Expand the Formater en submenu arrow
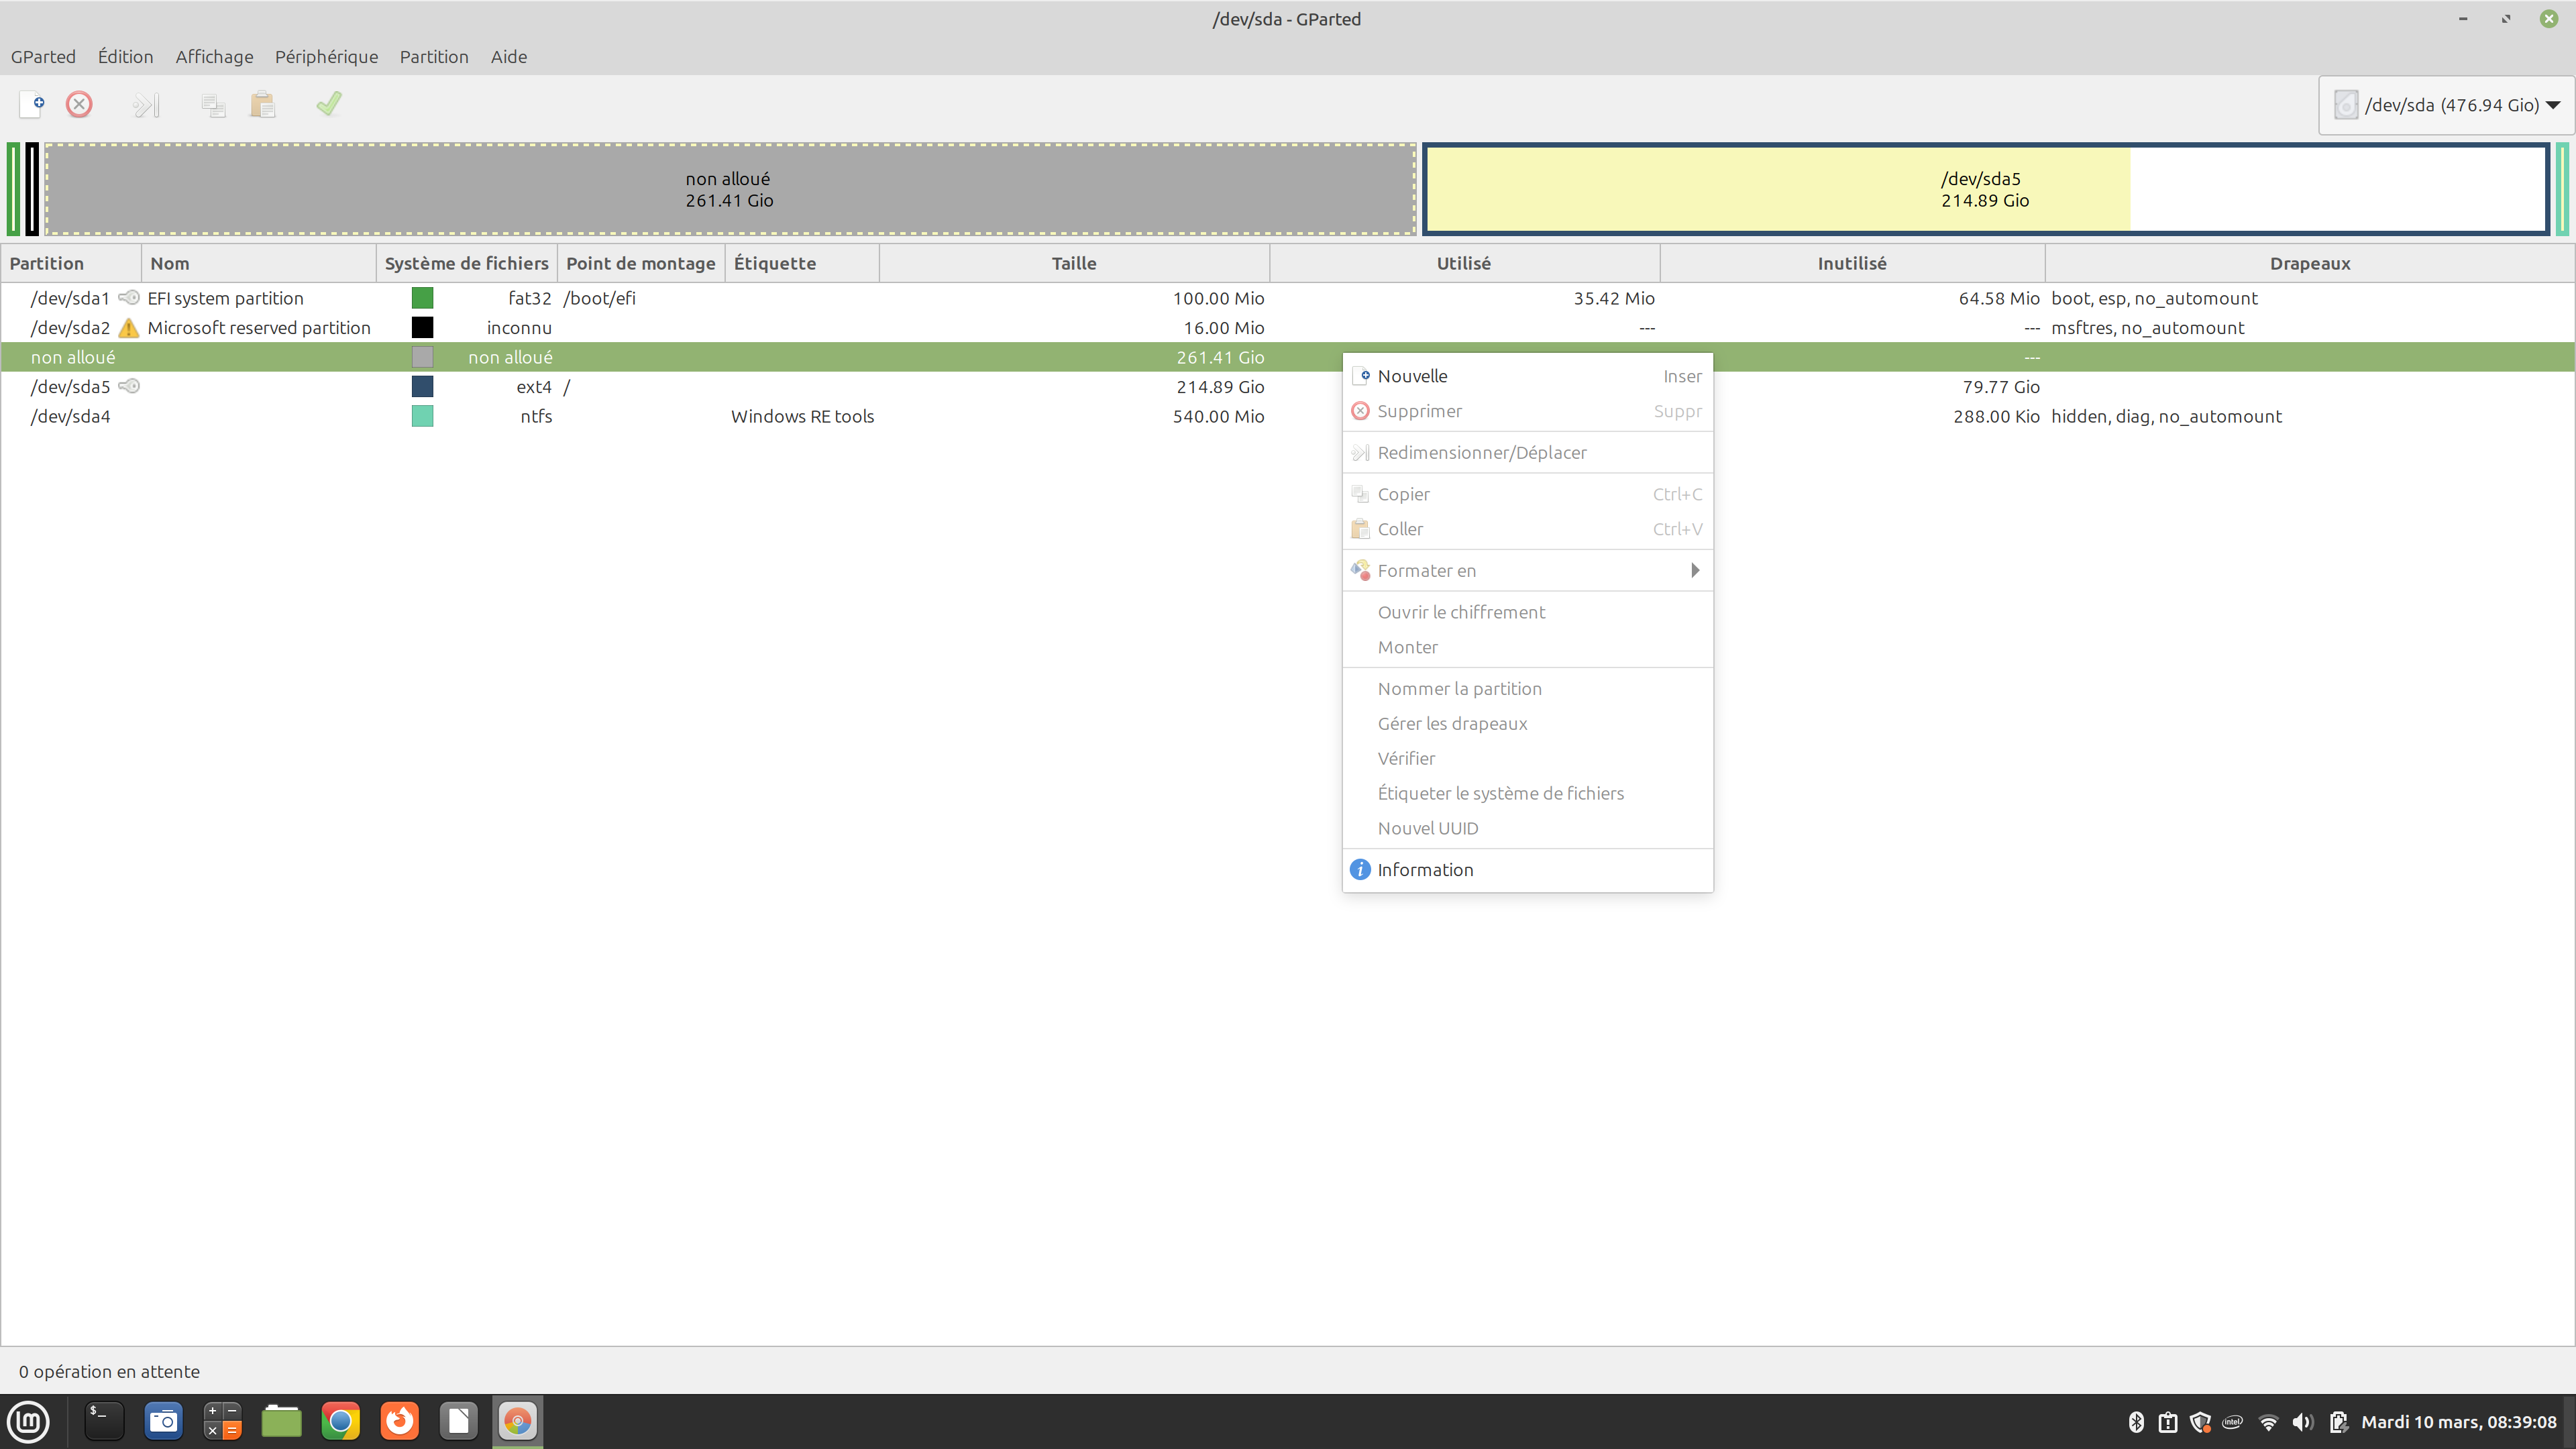Image resolution: width=2576 pixels, height=1449 pixels. 1694,570
